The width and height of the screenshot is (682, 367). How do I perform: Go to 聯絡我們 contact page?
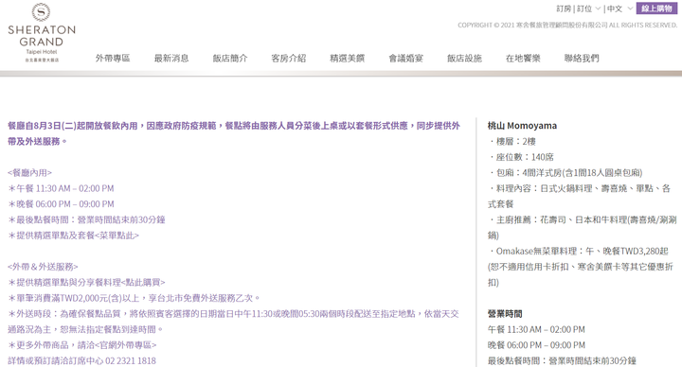pyautogui.click(x=582, y=59)
